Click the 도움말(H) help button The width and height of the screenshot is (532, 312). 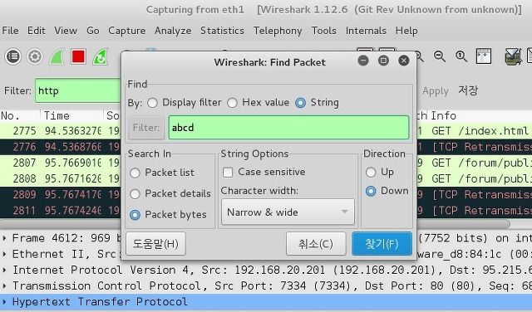155,244
